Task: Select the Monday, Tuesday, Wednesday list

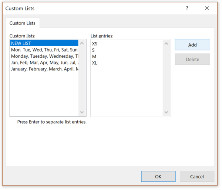Action: click(x=44, y=56)
